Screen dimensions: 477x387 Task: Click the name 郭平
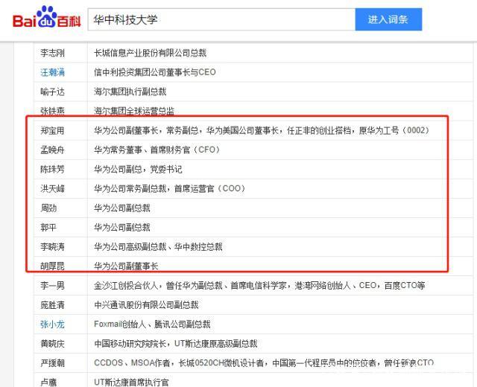pos(48,228)
